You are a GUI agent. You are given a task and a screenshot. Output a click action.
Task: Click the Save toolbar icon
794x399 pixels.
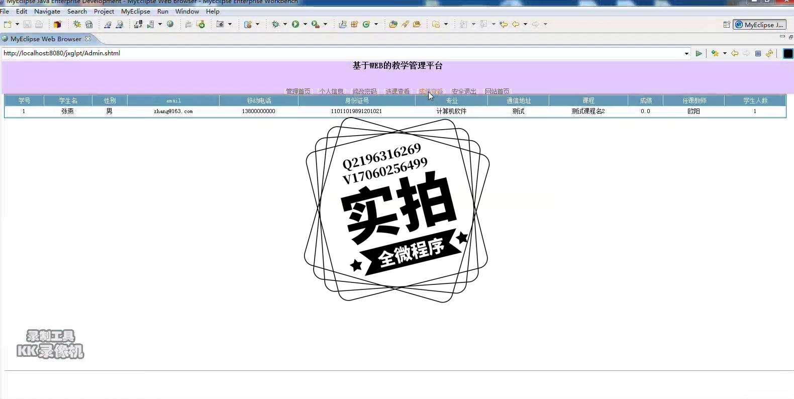[27, 24]
